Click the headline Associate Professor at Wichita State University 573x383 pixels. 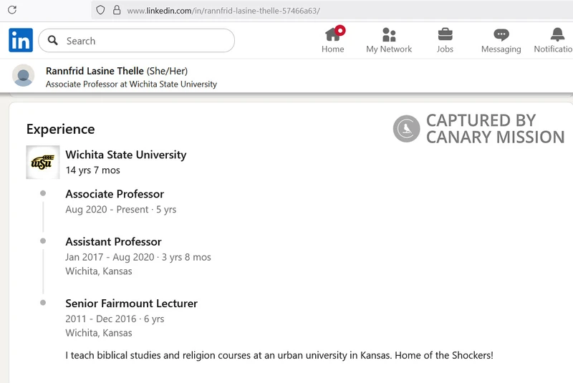pyautogui.click(x=131, y=84)
